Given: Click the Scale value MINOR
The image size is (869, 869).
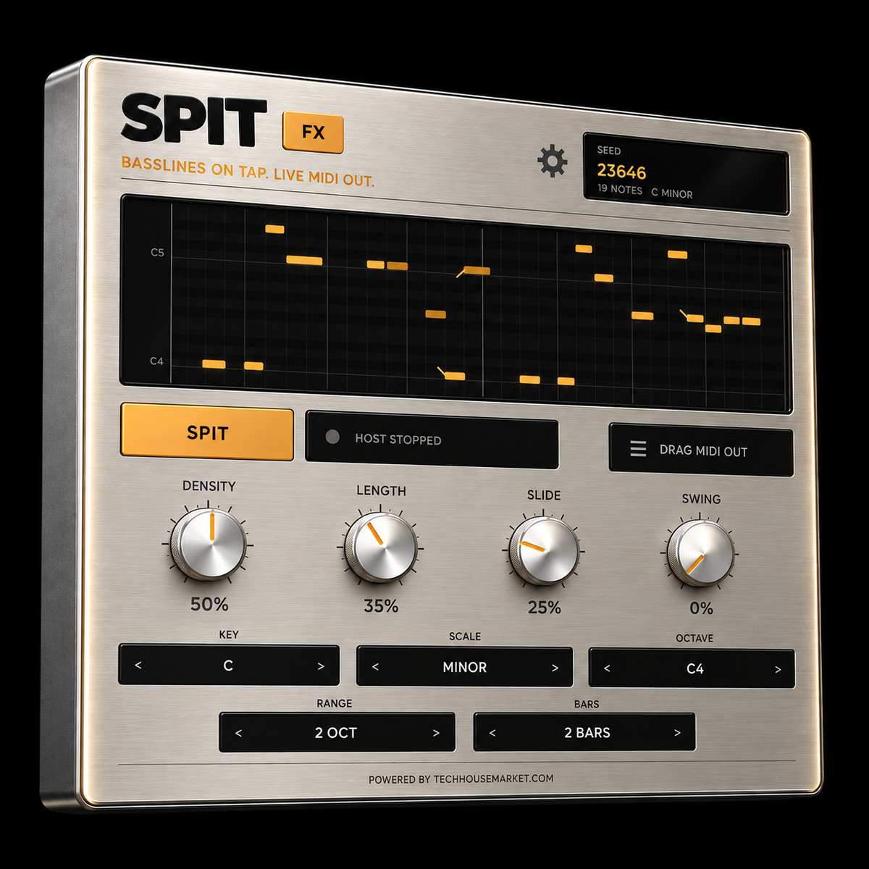Looking at the screenshot, I should (464, 667).
